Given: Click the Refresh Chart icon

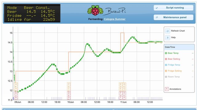Looking at the screenshot, I should click(x=167, y=31).
